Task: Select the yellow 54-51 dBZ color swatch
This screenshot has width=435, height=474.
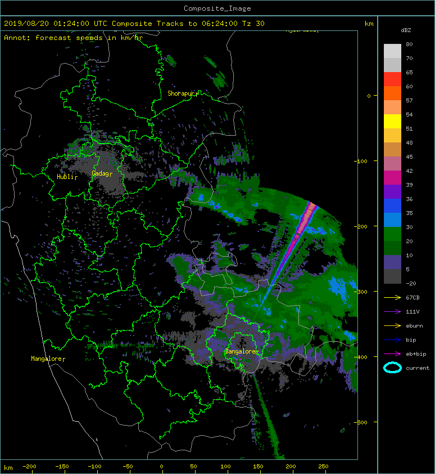Action: pyautogui.click(x=392, y=122)
